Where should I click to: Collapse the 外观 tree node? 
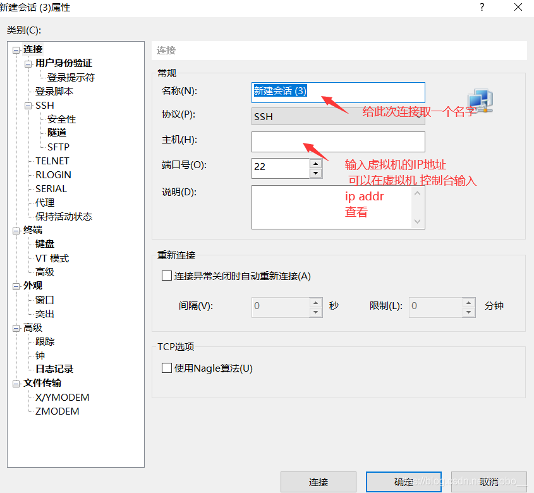[x=16, y=286]
